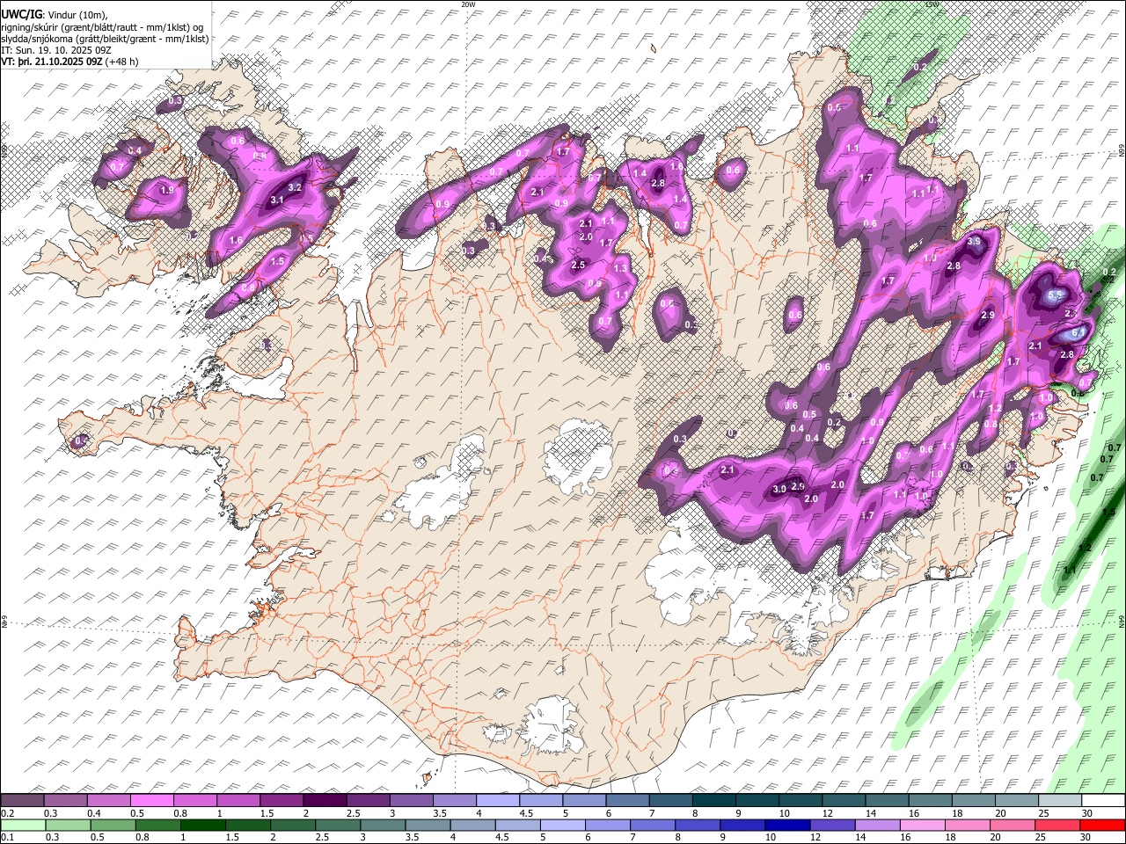
Task: Click the purple-row swatch between 4 and 4.5
Action: coord(497,800)
